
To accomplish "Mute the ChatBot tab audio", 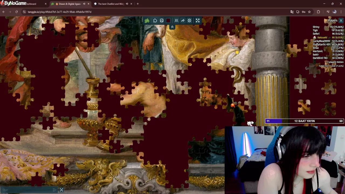I will tap(127, 4).
